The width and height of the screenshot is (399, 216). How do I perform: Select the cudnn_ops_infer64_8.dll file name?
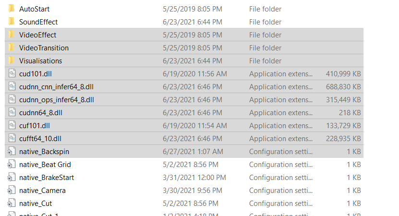tap(57, 100)
